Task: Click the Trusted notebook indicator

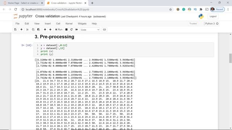Action: [x=193, y=23]
